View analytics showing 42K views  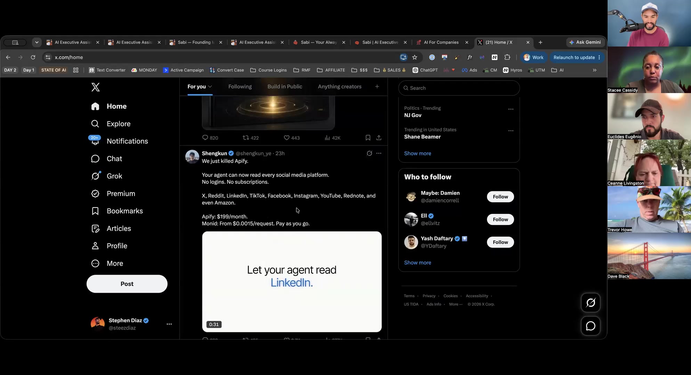tap(332, 138)
